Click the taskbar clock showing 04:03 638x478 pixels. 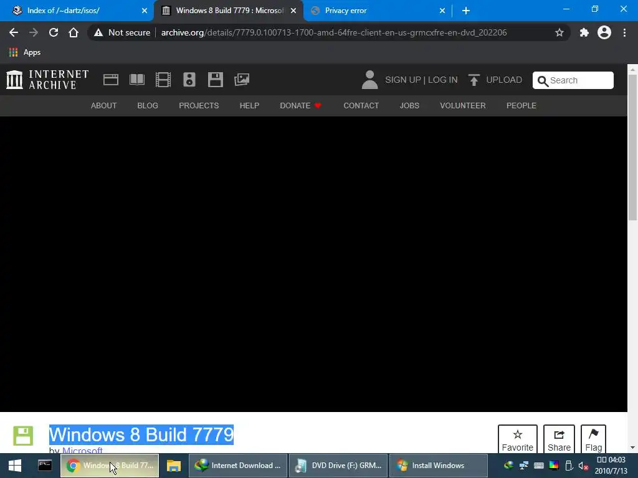click(611, 466)
